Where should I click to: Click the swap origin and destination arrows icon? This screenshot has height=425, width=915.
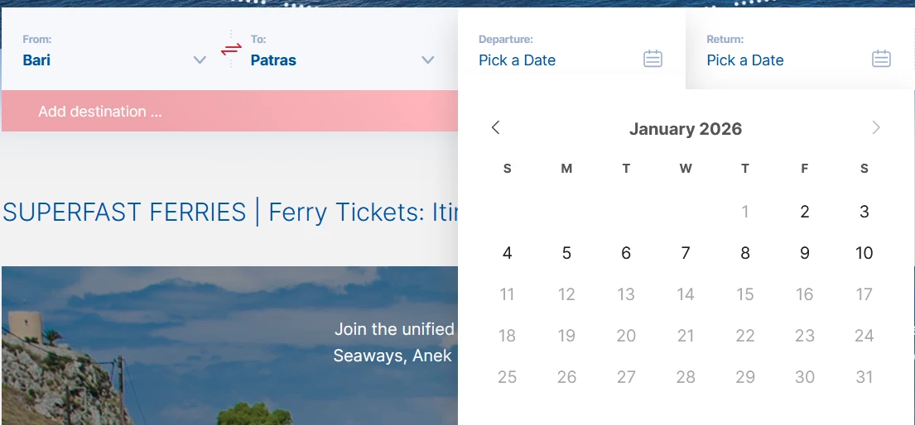point(231,50)
